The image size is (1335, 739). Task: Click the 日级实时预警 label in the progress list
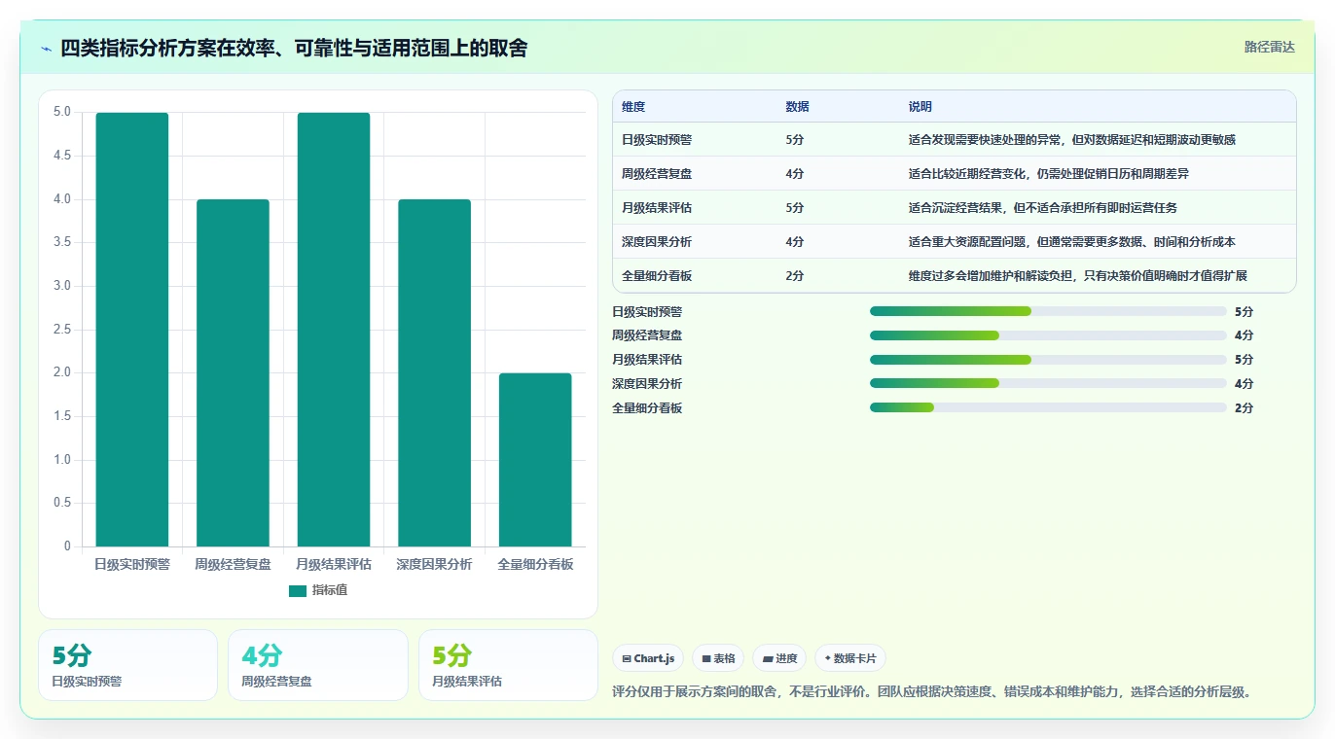coord(647,312)
